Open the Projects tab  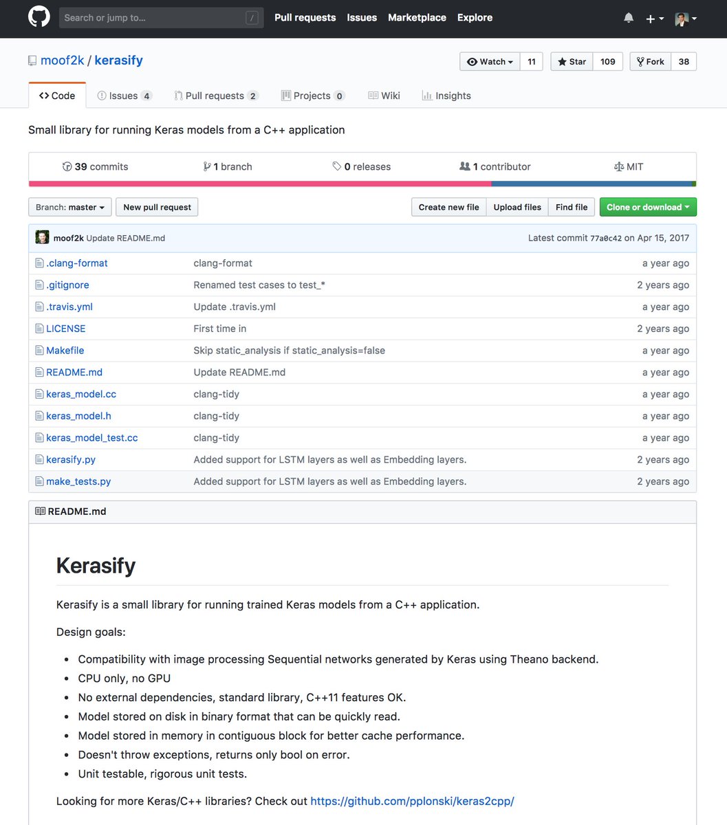[313, 96]
